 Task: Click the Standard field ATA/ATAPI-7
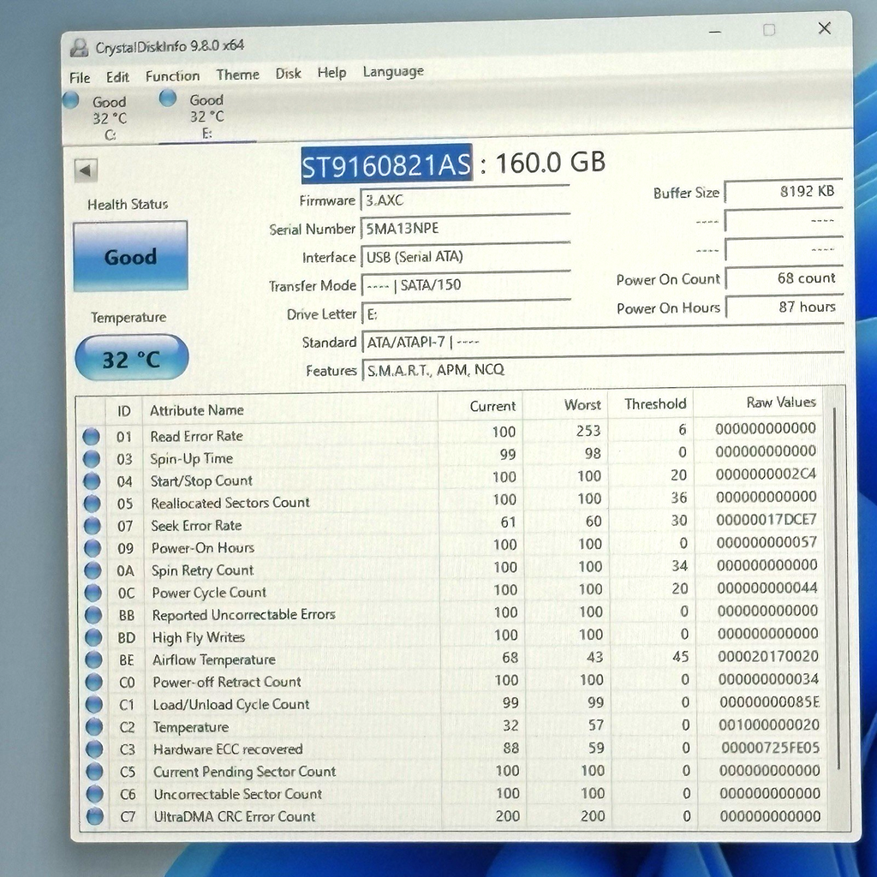coord(603,340)
